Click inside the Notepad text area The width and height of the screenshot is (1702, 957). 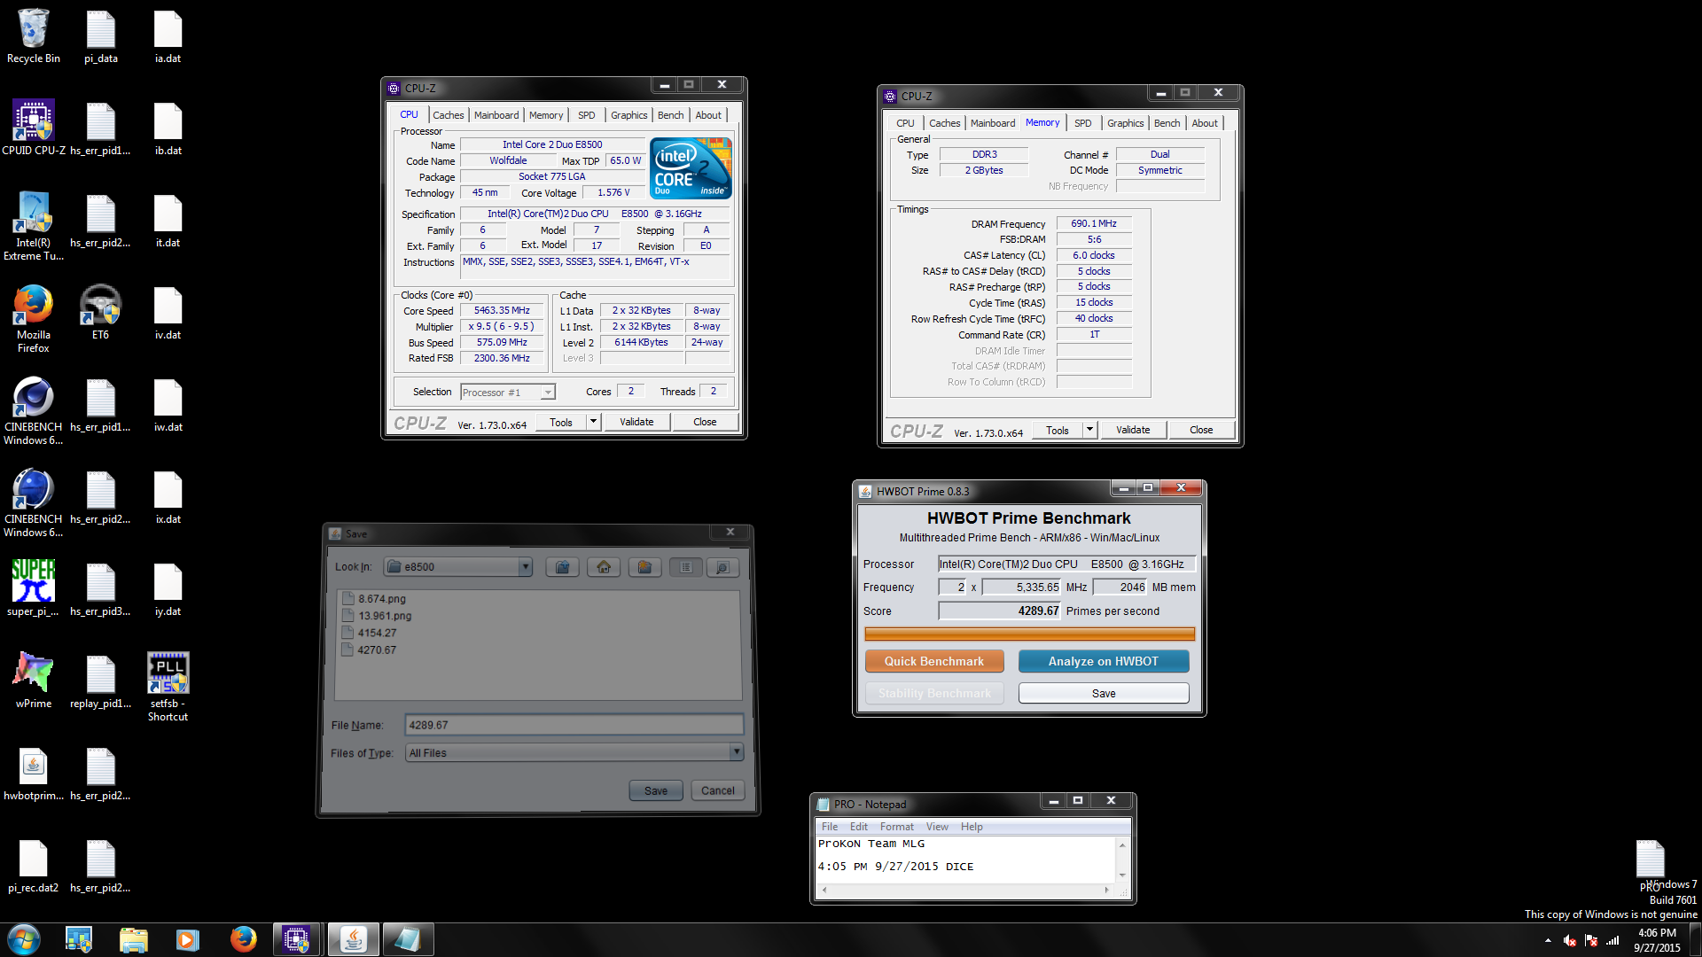pos(965,860)
